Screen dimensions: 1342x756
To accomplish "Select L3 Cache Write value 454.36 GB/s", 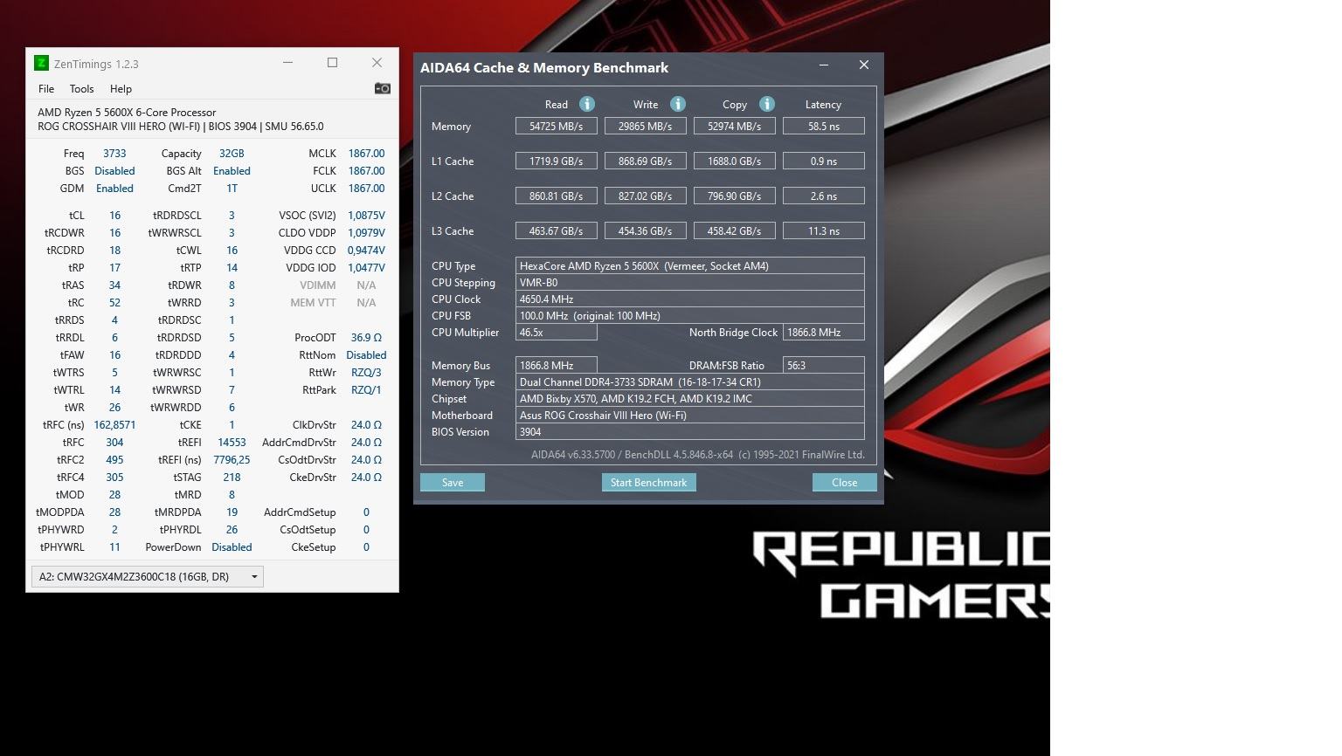I will point(646,231).
